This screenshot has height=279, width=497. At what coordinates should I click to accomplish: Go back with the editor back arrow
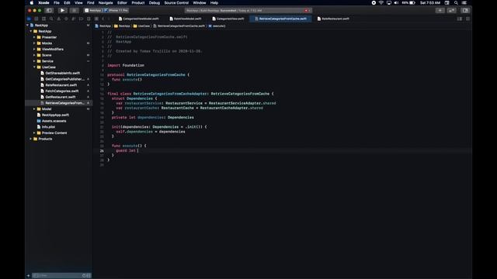pyautogui.click(x=103, y=19)
